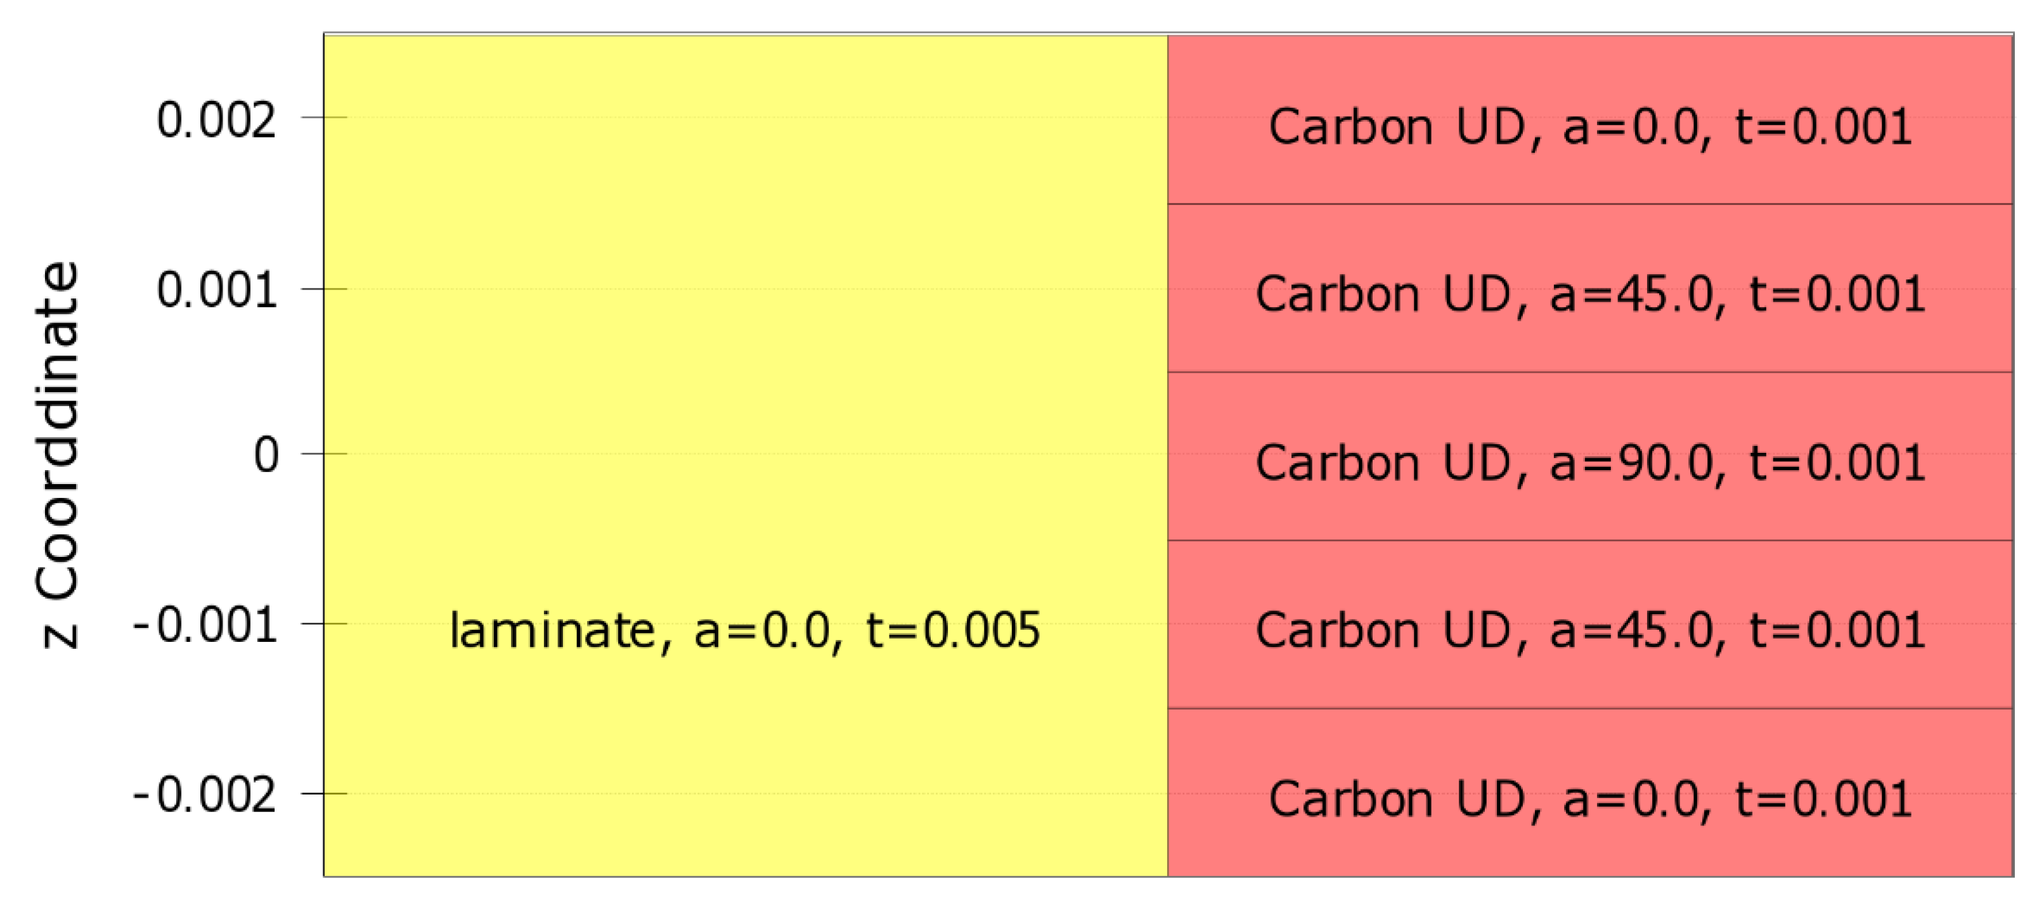This screenshot has height=913, width=2044.
Task: Select the -0.001 axis tick label
Action: point(205,625)
